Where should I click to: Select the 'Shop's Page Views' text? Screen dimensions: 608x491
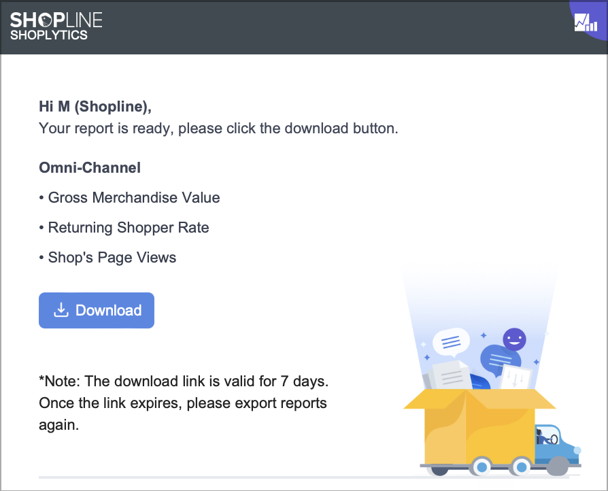pos(112,258)
